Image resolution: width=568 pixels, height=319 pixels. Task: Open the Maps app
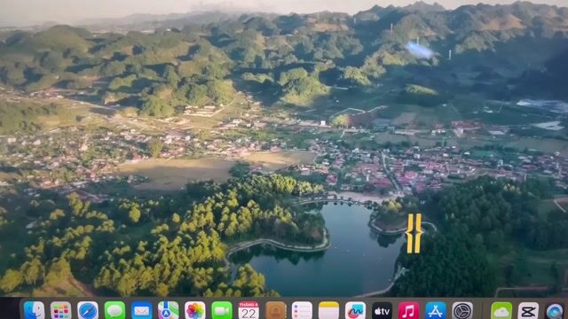click(x=169, y=311)
